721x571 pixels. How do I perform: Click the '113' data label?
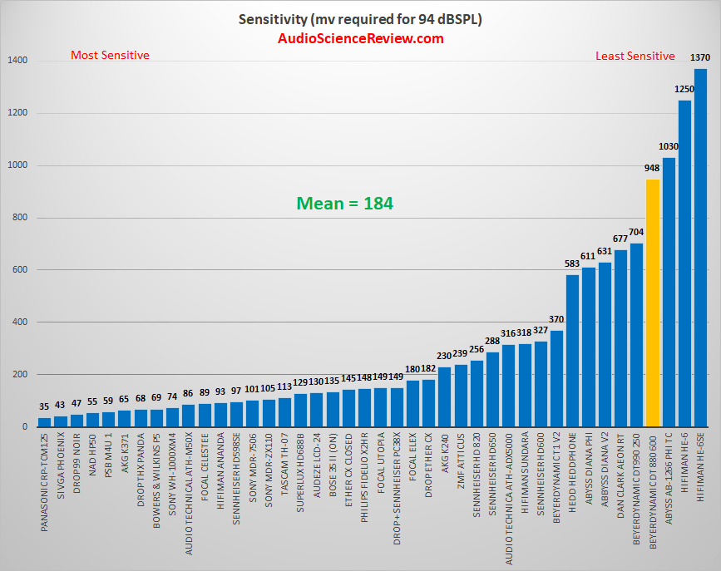tap(284, 386)
